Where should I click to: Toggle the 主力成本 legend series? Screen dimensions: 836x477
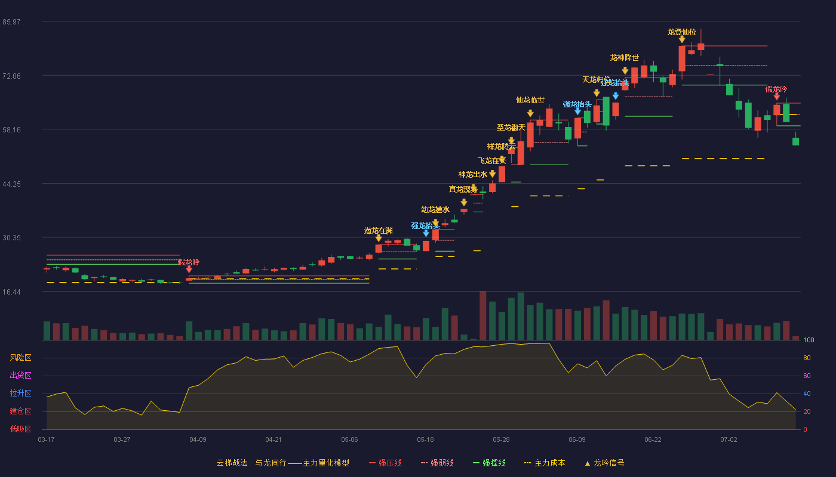pyautogui.click(x=545, y=463)
